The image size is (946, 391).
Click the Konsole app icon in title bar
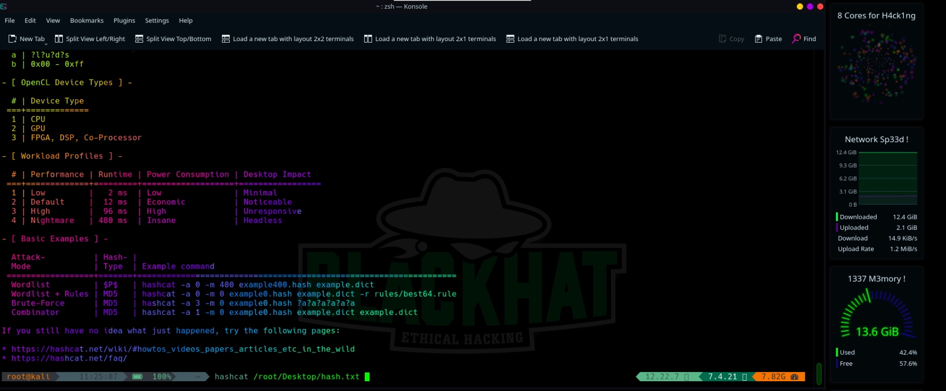[x=4, y=6]
